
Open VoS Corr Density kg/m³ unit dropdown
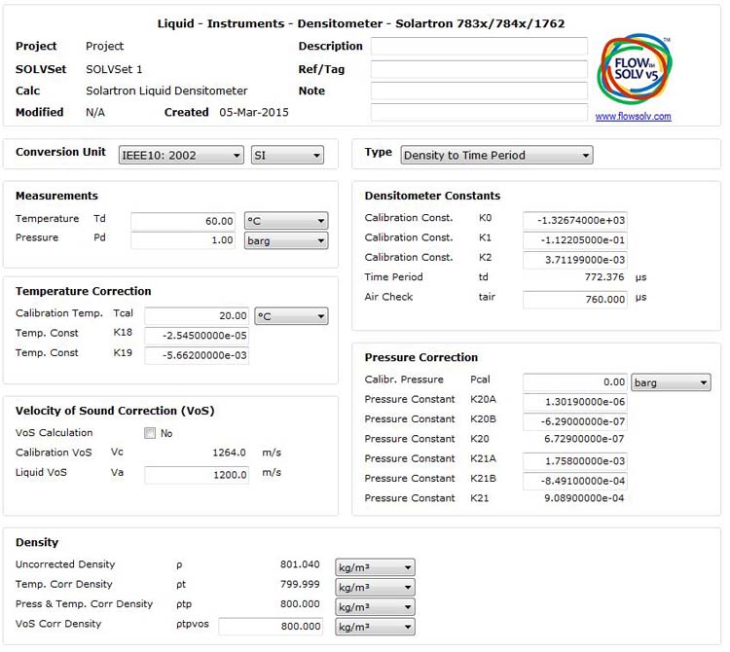pos(376,627)
